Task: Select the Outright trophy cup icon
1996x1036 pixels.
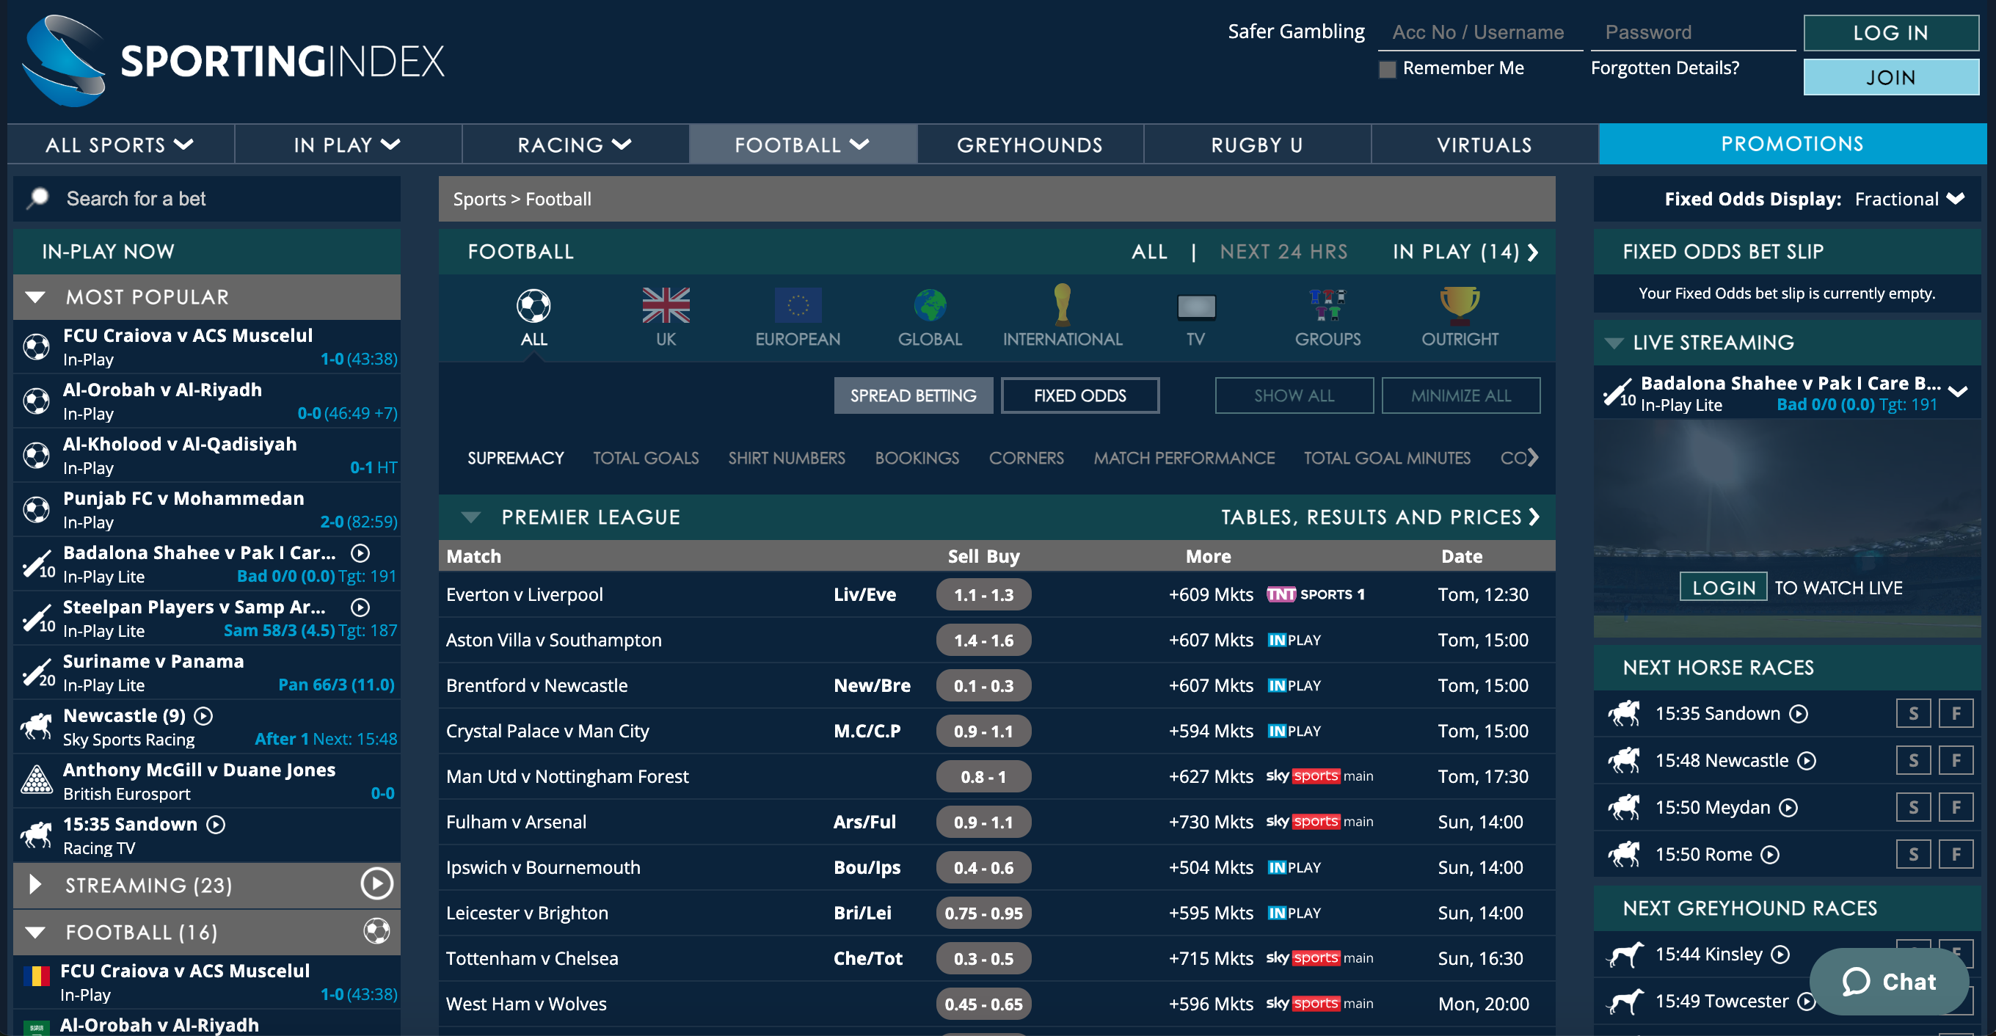Action: point(1460,304)
